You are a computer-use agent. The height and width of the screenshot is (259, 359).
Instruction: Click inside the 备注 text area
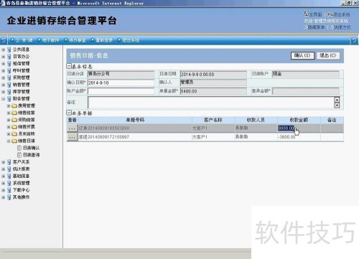click(x=211, y=103)
